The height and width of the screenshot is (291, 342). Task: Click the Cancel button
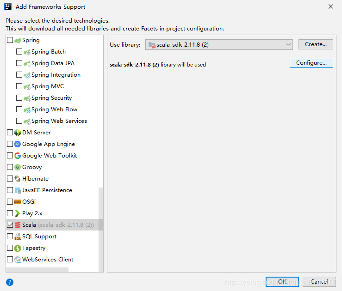[319, 282]
